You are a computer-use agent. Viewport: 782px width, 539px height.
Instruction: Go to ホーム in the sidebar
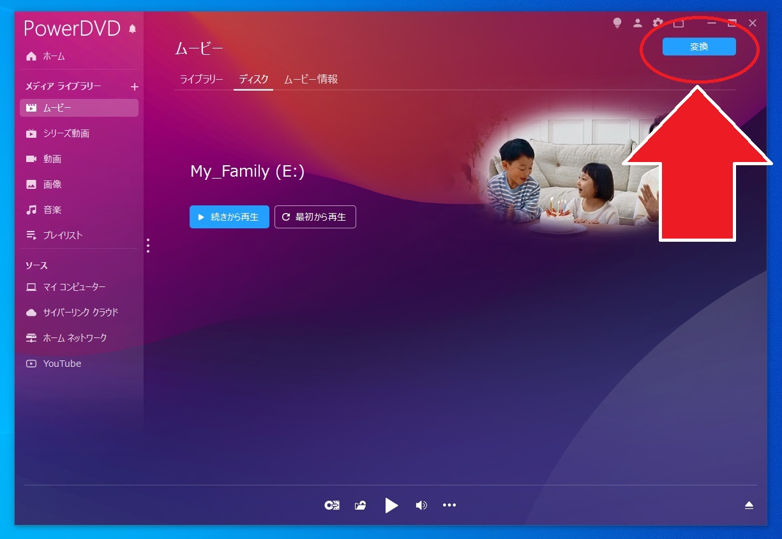pyautogui.click(x=54, y=56)
